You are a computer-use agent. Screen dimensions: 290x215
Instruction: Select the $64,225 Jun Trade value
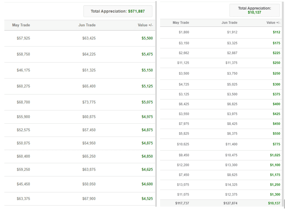[x=89, y=54]
